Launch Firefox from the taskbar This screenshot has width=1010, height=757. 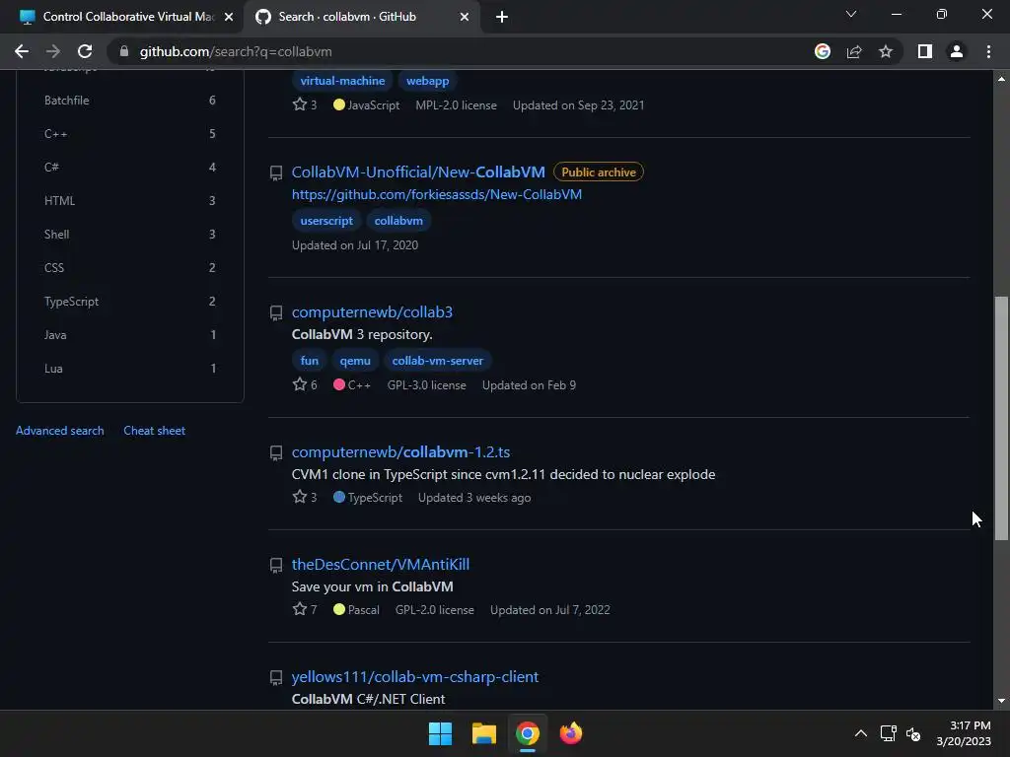coord(571,733)
